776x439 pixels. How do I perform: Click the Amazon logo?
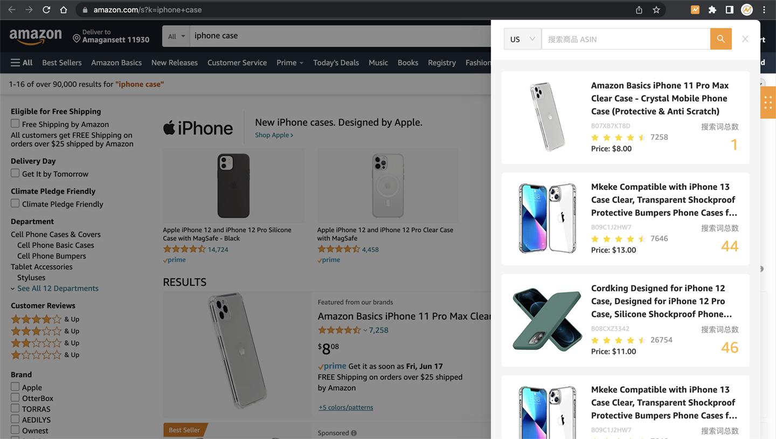pos(36,36)
